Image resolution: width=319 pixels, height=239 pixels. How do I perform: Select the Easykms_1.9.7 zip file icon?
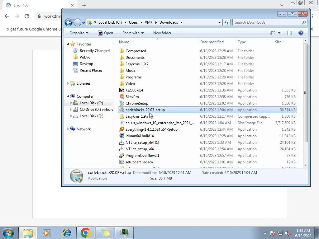click(122, 116)
